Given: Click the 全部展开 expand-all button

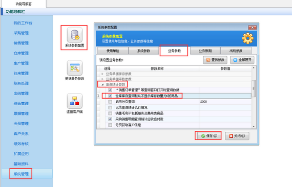Looking at the screenshot, I should (x=242, y=60).
